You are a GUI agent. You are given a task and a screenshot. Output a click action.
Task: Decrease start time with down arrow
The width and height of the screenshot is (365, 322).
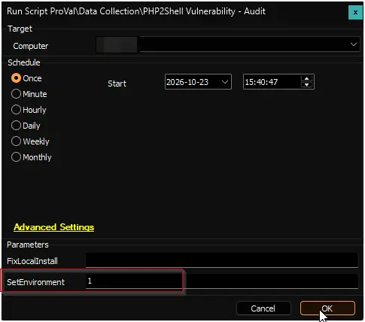click(x=306, y=85)
